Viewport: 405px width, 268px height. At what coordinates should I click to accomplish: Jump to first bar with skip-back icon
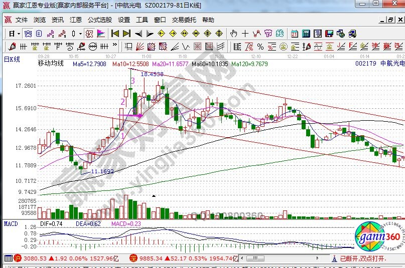[115, 34]
